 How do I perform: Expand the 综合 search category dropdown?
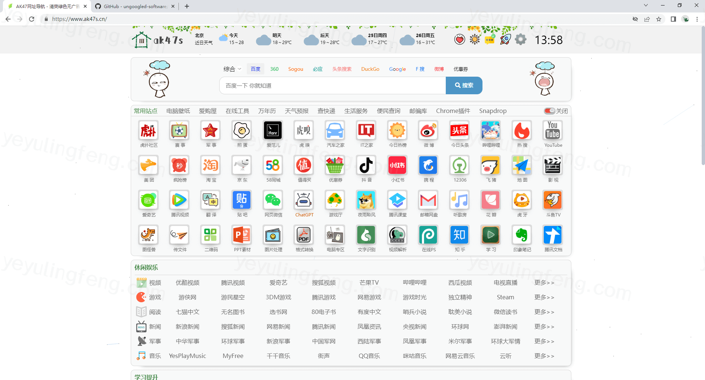click(232, 69)
